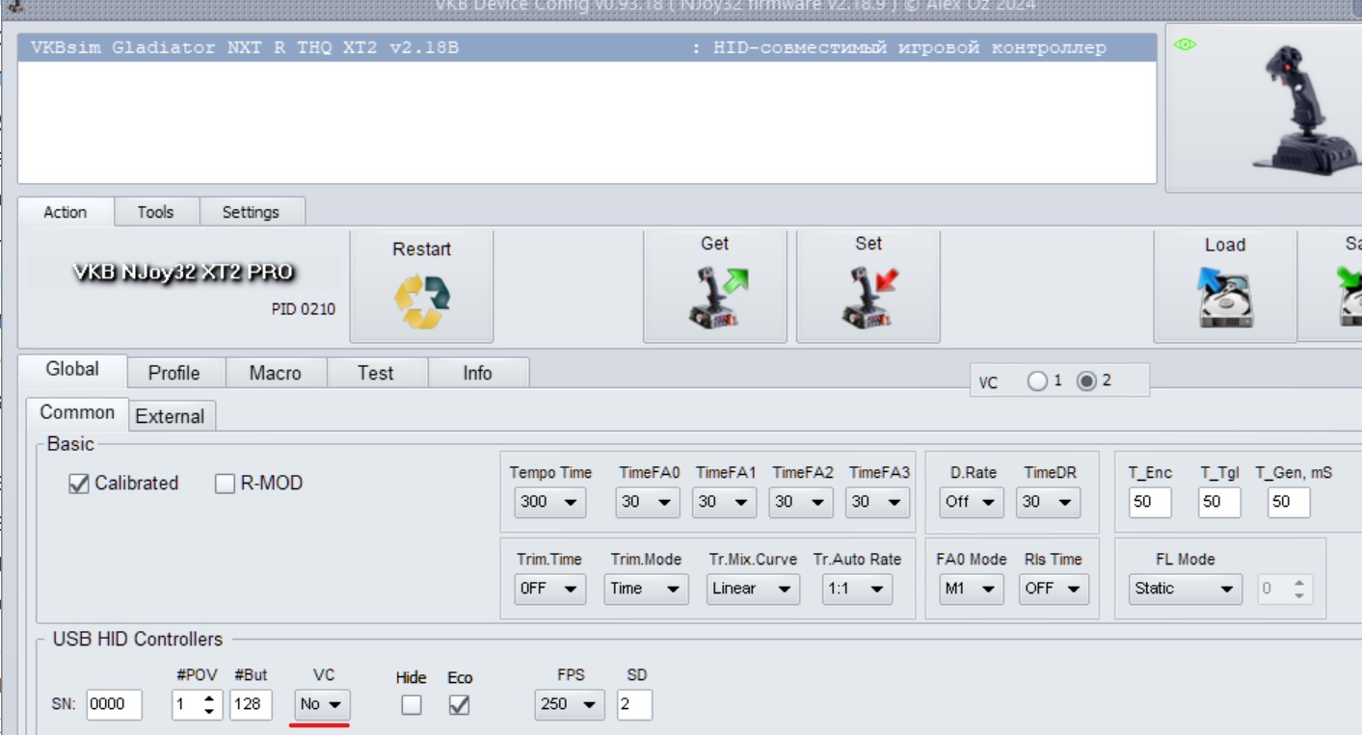Open the TimeFA2 dropdown
The height and width of the screenshot is (735, 1362).
coord(801,502)
